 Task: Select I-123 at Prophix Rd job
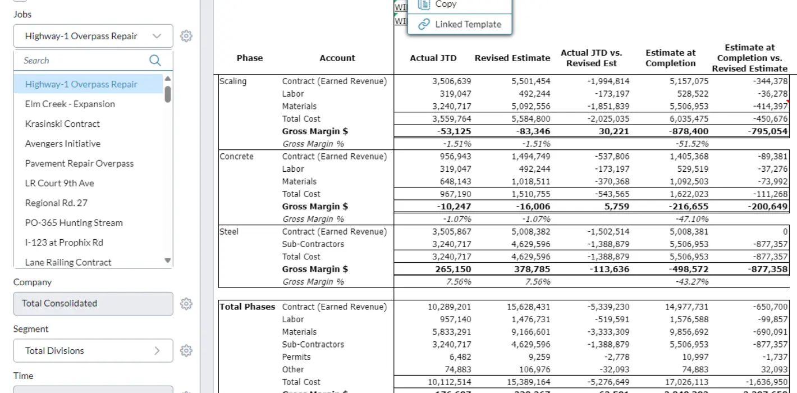coord(89,243)
